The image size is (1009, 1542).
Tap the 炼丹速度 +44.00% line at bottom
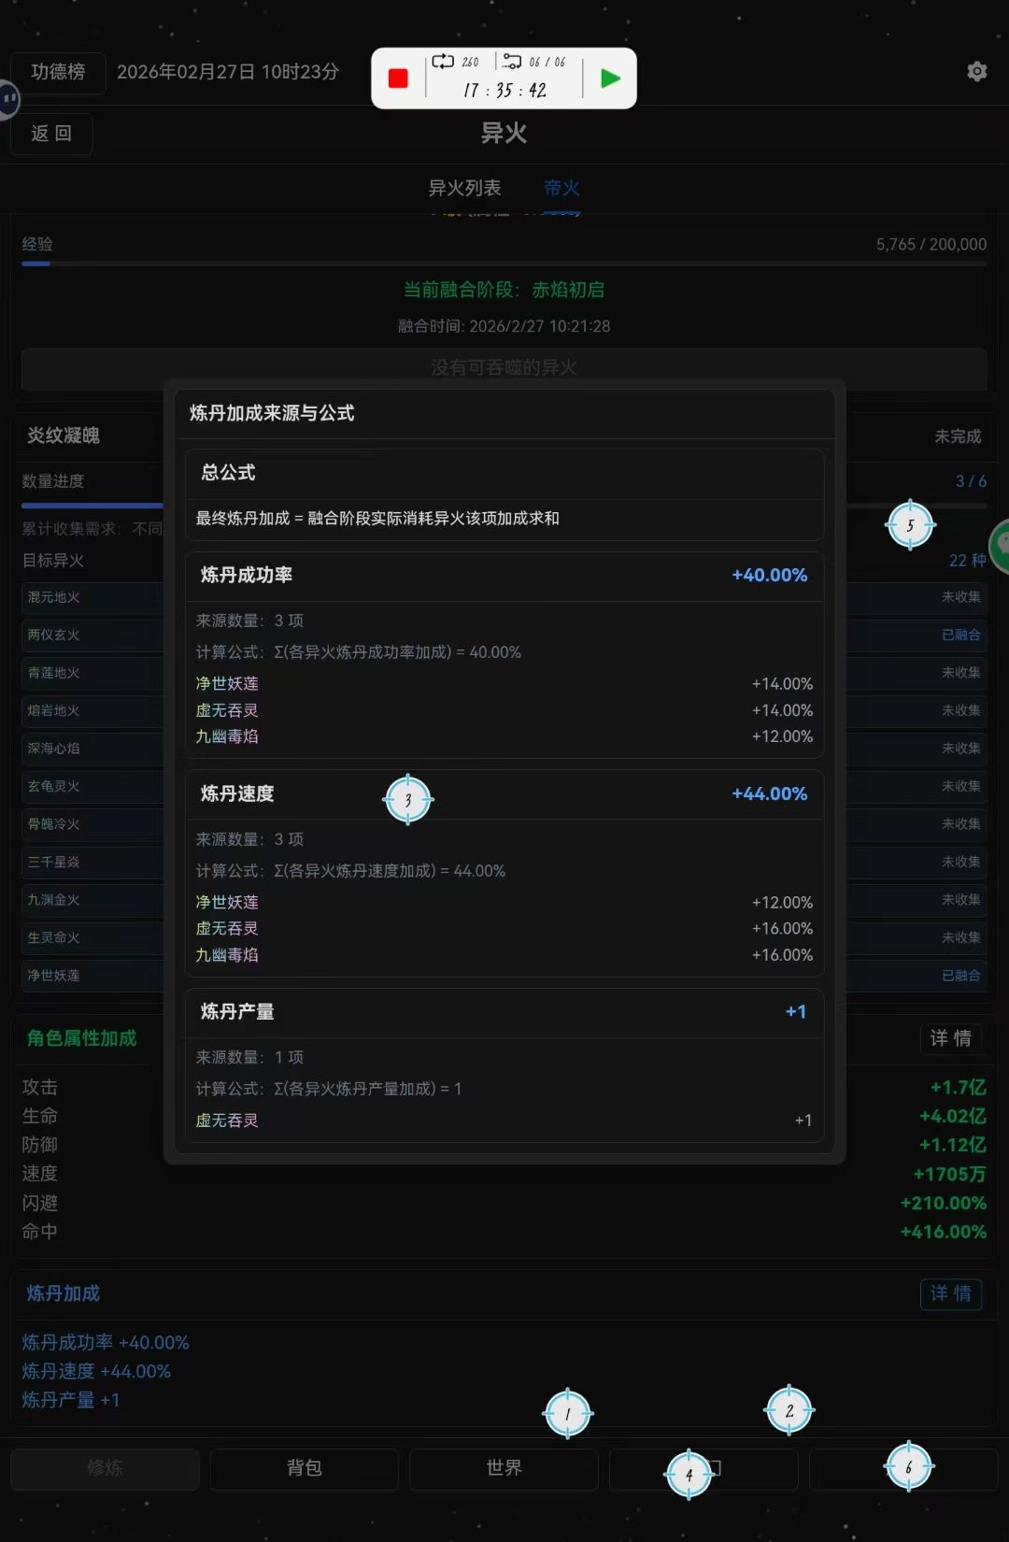pyautogui.click(x=96, y=1372)
